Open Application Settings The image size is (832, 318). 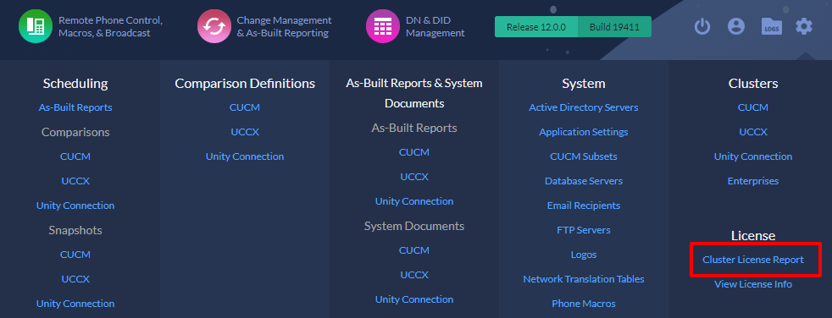[x=584, y=132]
